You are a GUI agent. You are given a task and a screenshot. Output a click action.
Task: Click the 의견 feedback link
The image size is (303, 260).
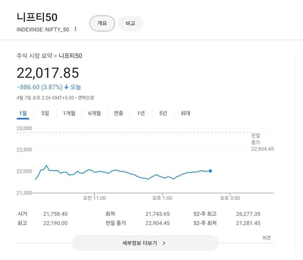click(x=267, y=238)
